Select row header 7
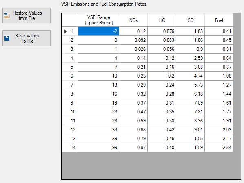 point(70,85)
